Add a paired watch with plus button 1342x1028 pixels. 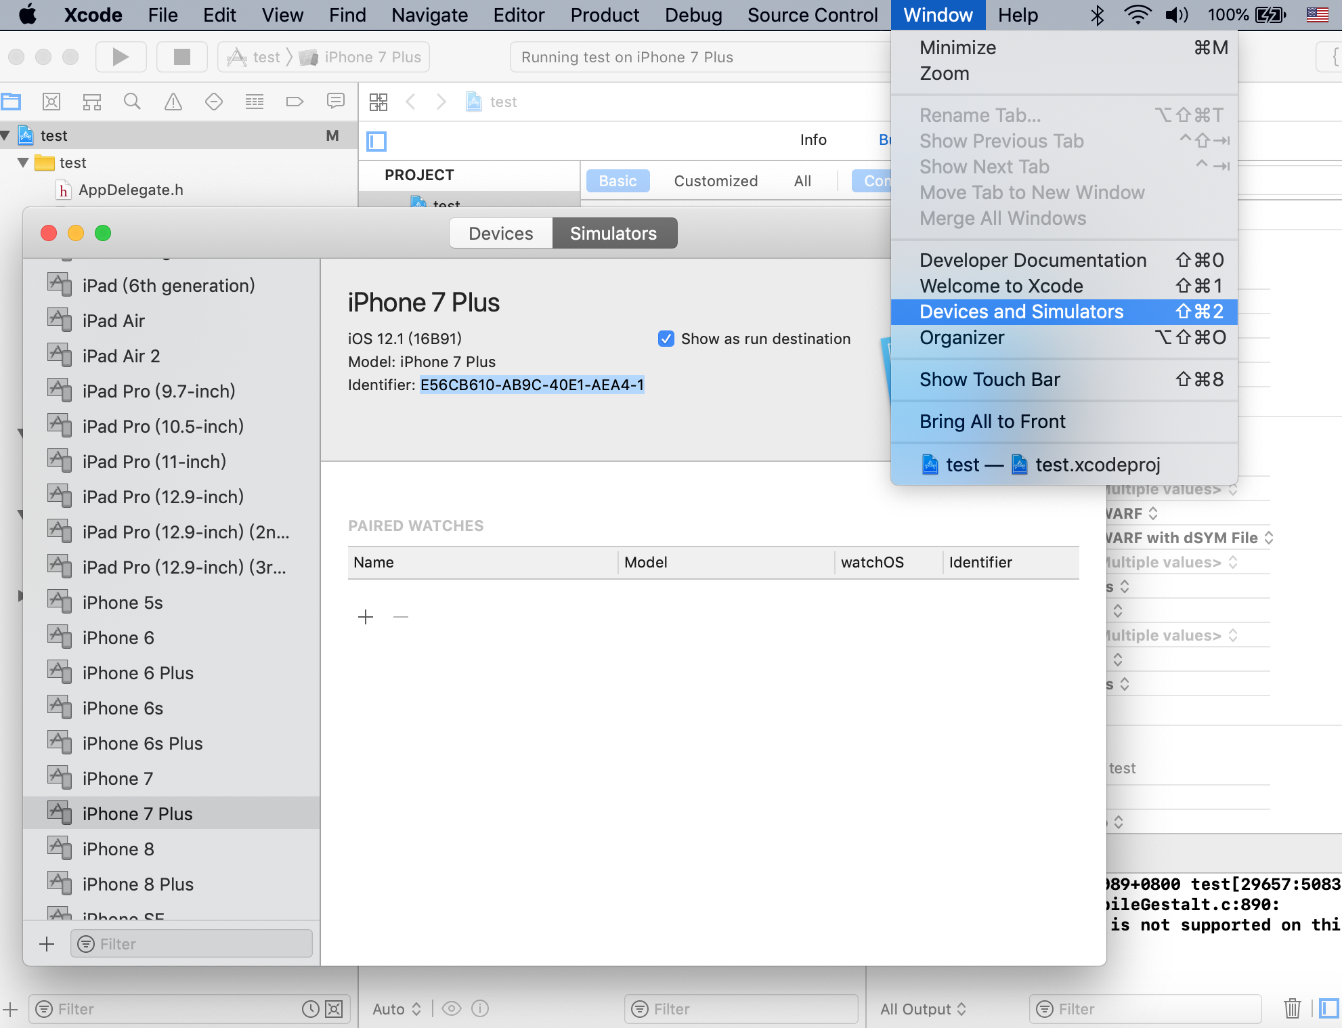pos(366,617)
